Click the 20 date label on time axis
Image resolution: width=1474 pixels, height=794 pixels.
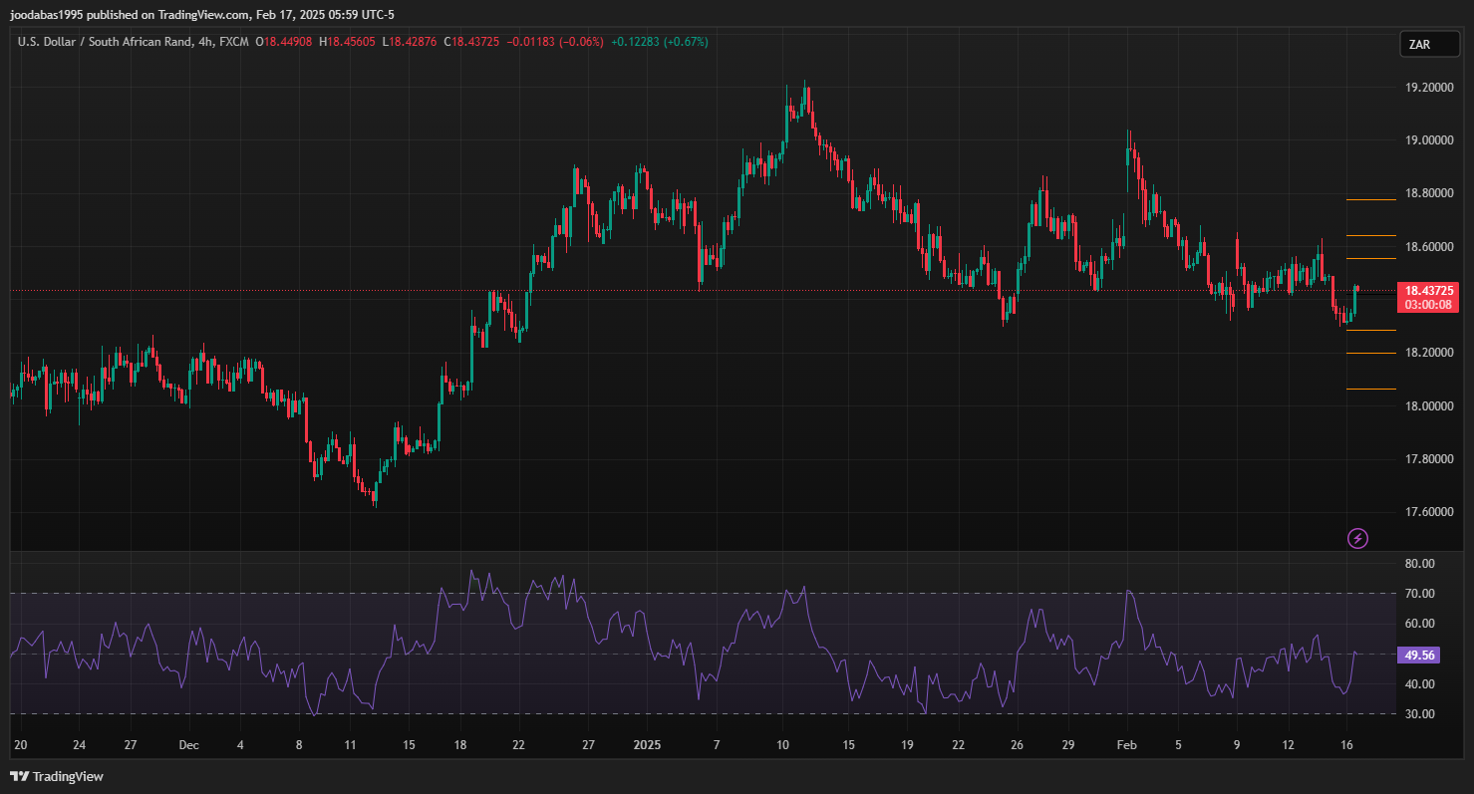[22, 745]
